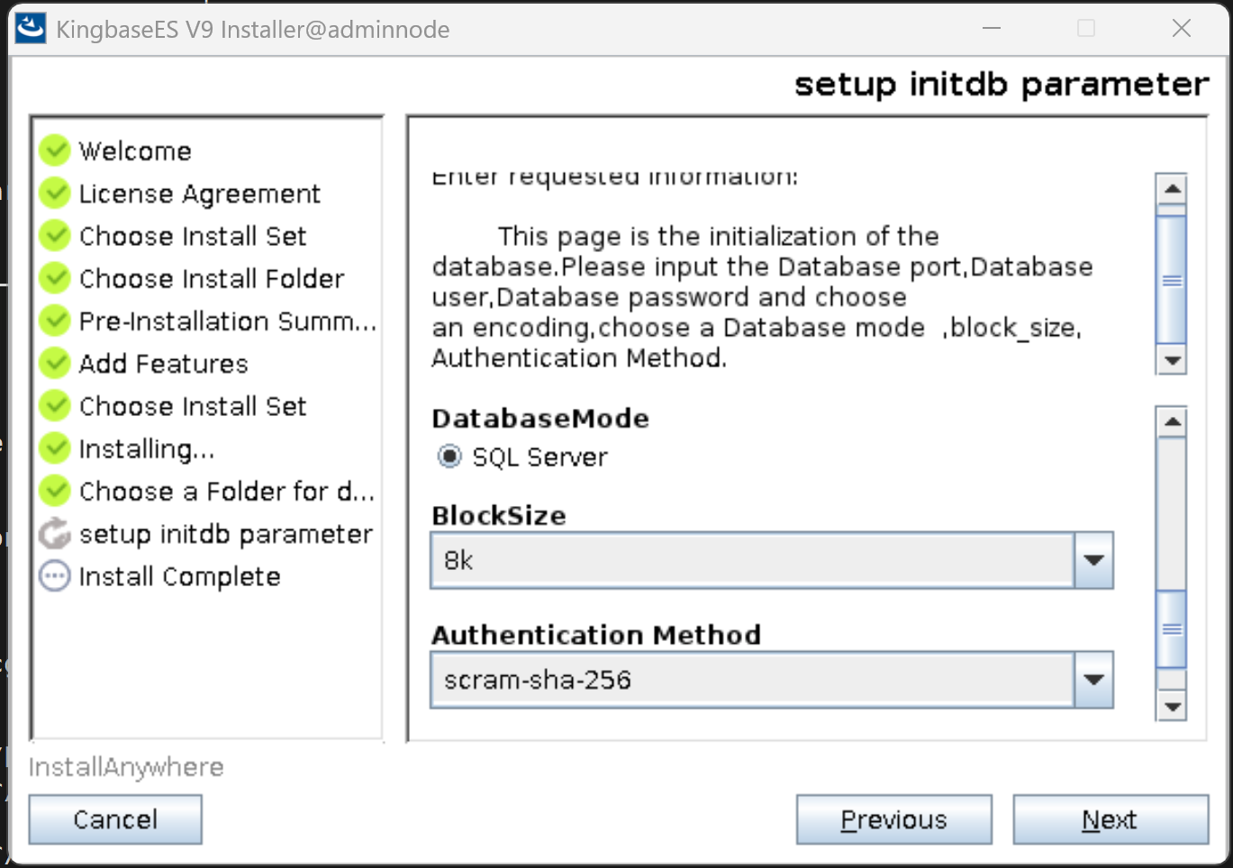The image size is (1233, 868).
Task: Go back with the Previous button
Action: click(893, 819)
